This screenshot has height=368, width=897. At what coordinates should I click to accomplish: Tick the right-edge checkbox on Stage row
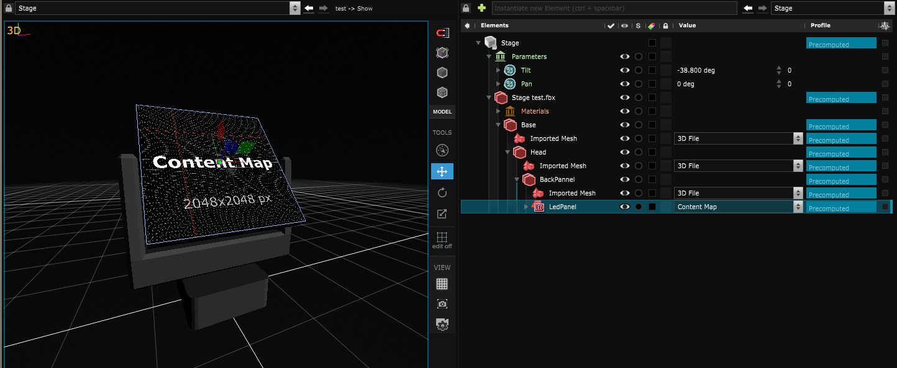tap(885, 43)
